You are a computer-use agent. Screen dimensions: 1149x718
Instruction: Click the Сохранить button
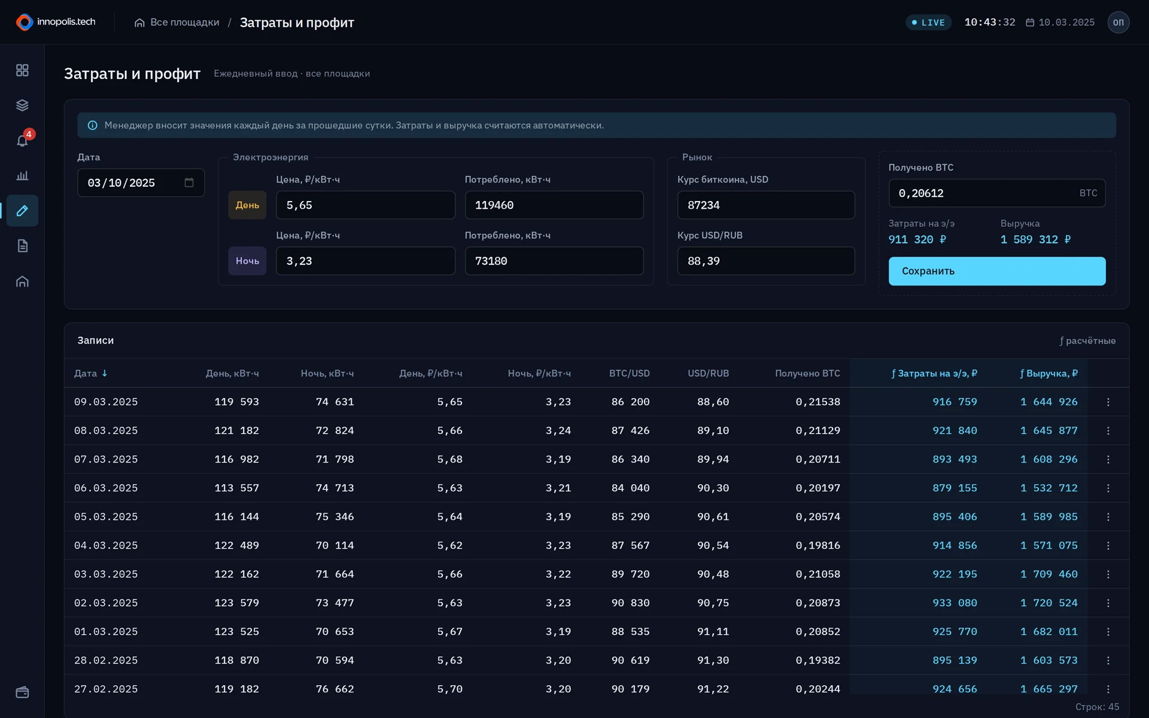[x=997, y=271]
